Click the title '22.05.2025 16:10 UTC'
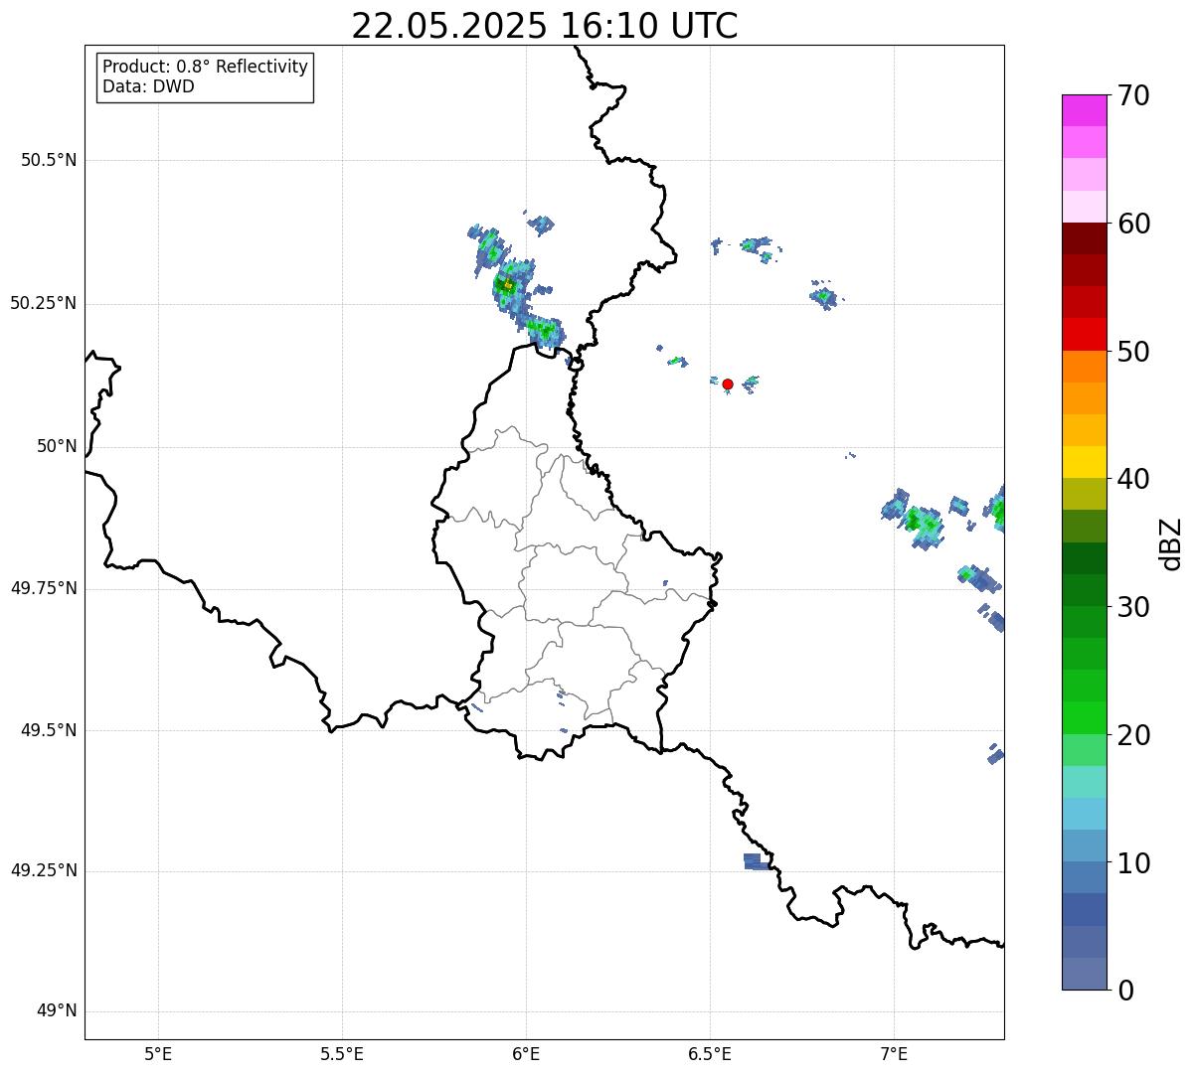This screenshot has width=1195, height=1074. pyautogui.click(x=545, y=26)
